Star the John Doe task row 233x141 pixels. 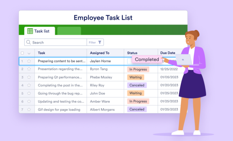click(x=29, y=93)
